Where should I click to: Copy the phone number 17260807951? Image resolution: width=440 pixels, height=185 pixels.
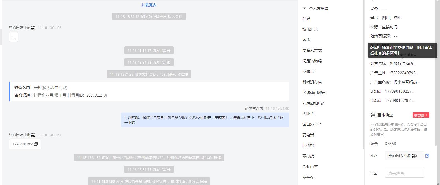click(36, 144)
